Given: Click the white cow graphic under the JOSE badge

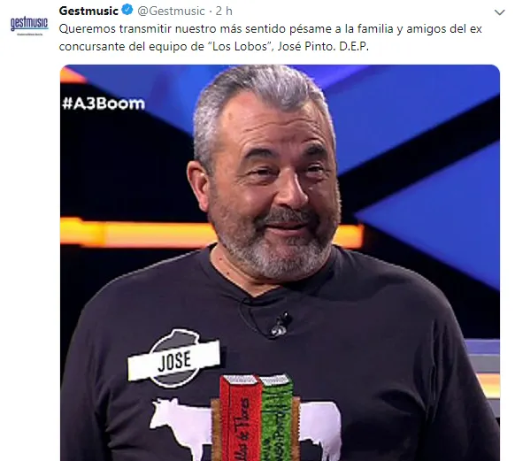Looking at the screenshot, I should pos(181,428).
